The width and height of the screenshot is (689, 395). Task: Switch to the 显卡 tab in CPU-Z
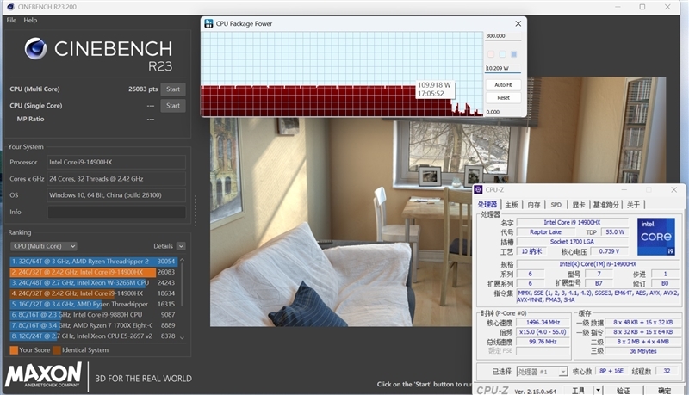pos(579,205)
